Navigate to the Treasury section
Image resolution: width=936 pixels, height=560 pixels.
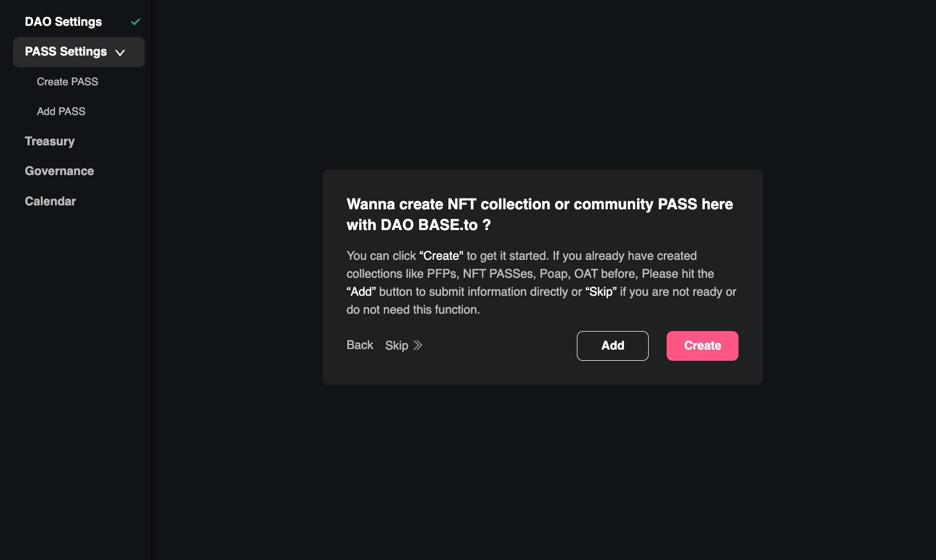(x=49, y=141)
